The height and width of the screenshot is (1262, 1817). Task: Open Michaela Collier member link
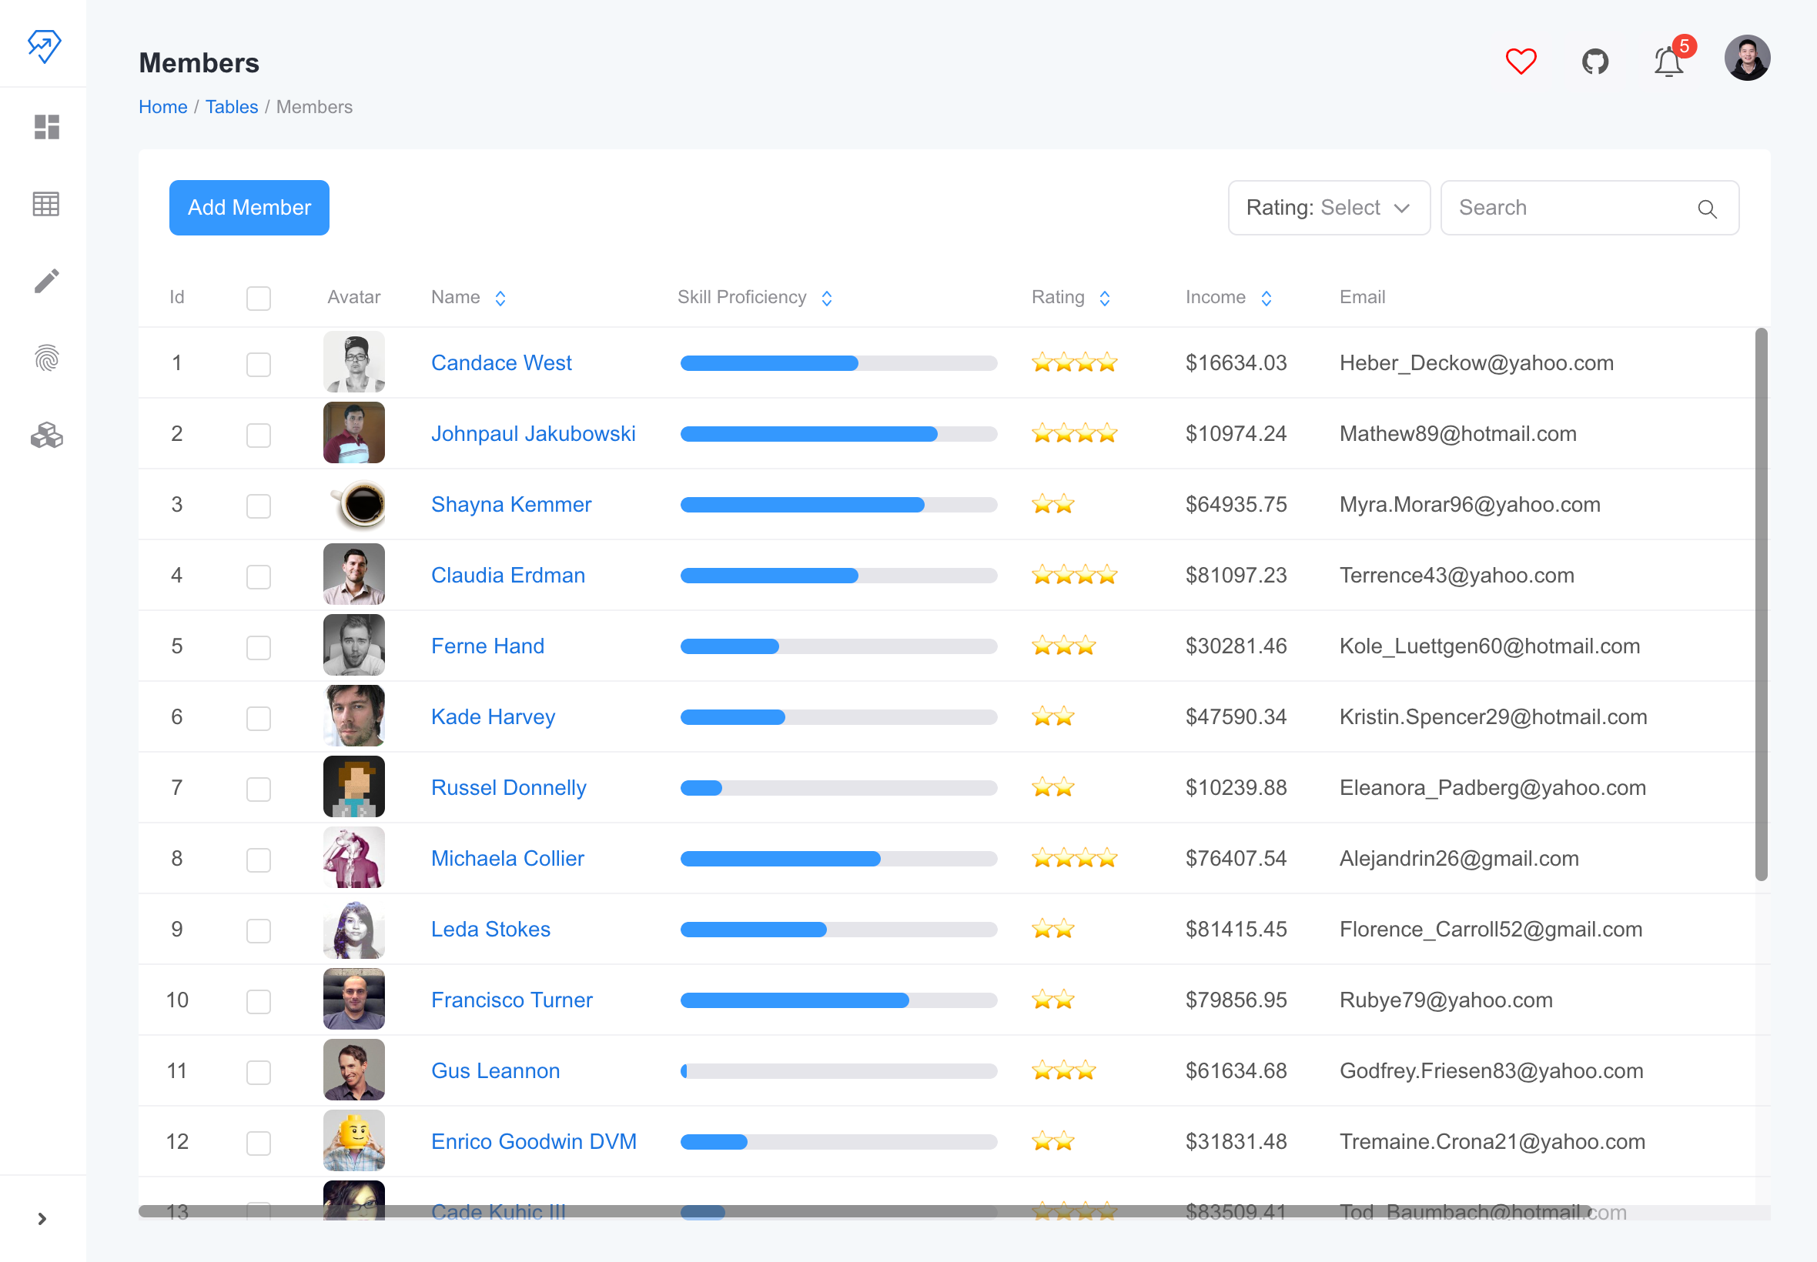pos(507,858)
